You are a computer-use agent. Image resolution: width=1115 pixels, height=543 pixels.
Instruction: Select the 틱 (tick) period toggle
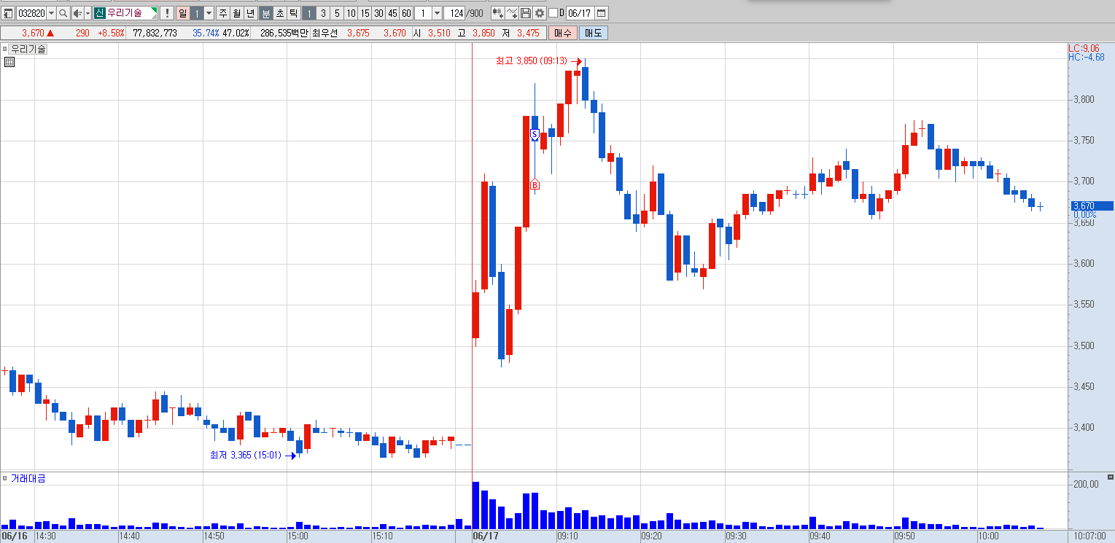293,13
